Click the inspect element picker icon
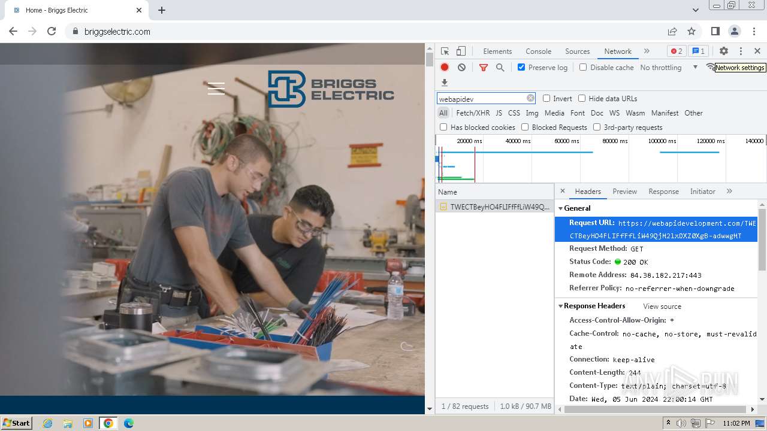The width and height of the screenshot is (767, 431). pyautogui.click(x=445, y=51)
